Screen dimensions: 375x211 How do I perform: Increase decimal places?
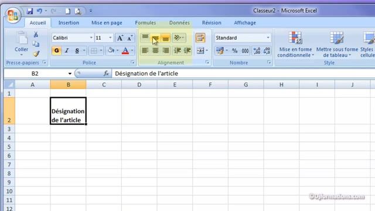click(x=257, y=50)
